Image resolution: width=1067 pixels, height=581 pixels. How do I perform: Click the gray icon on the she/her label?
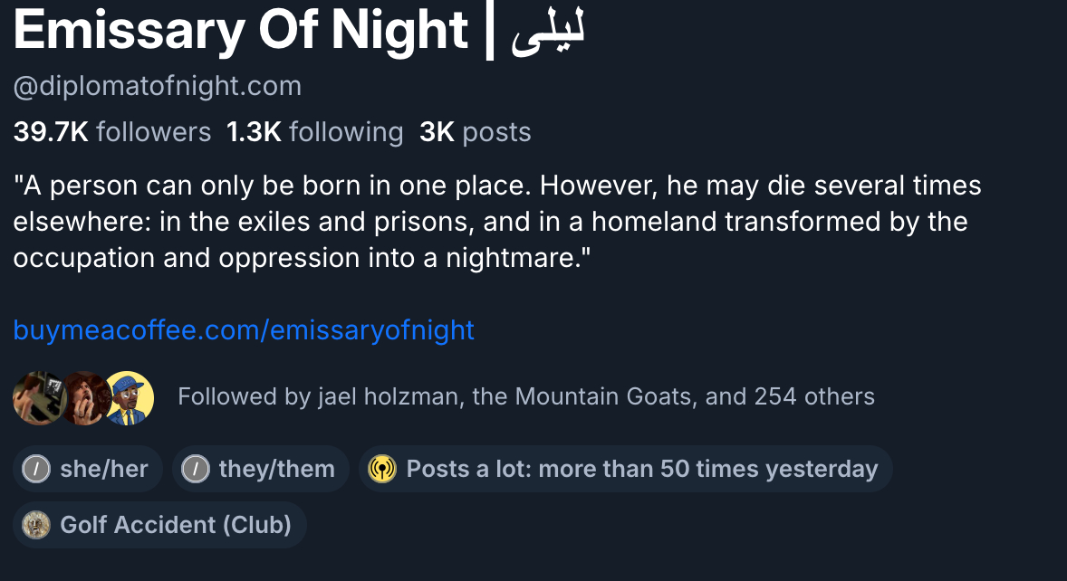coord(35,469)
